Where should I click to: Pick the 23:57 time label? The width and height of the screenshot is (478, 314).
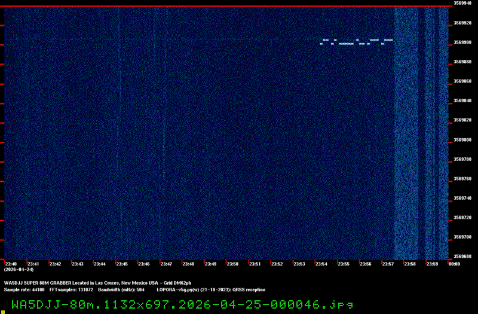pyautogui.click(x=388, y=264)
